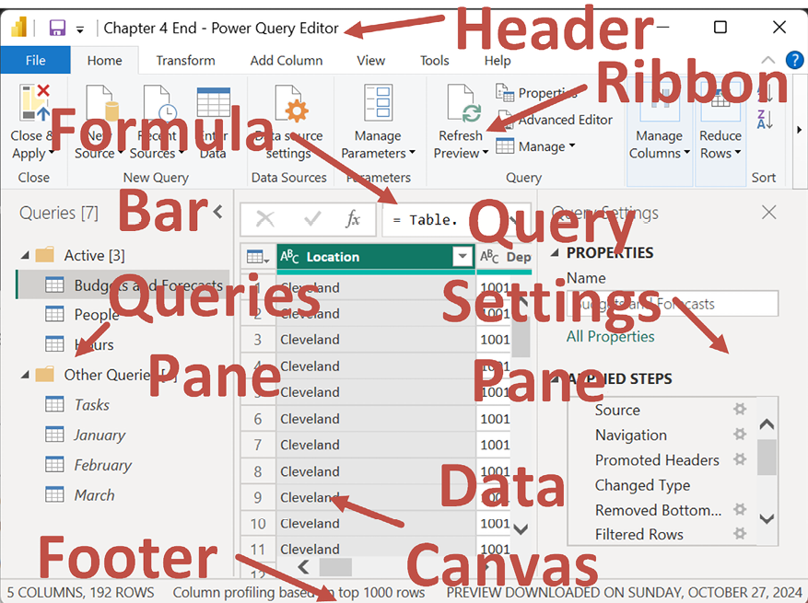Click the row 10 number header
This screenshot has width=808, height=603.
(258, 524)
